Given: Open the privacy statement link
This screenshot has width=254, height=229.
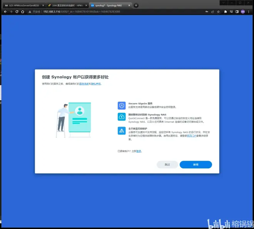Looking at the screenshot, I should 96,84.
